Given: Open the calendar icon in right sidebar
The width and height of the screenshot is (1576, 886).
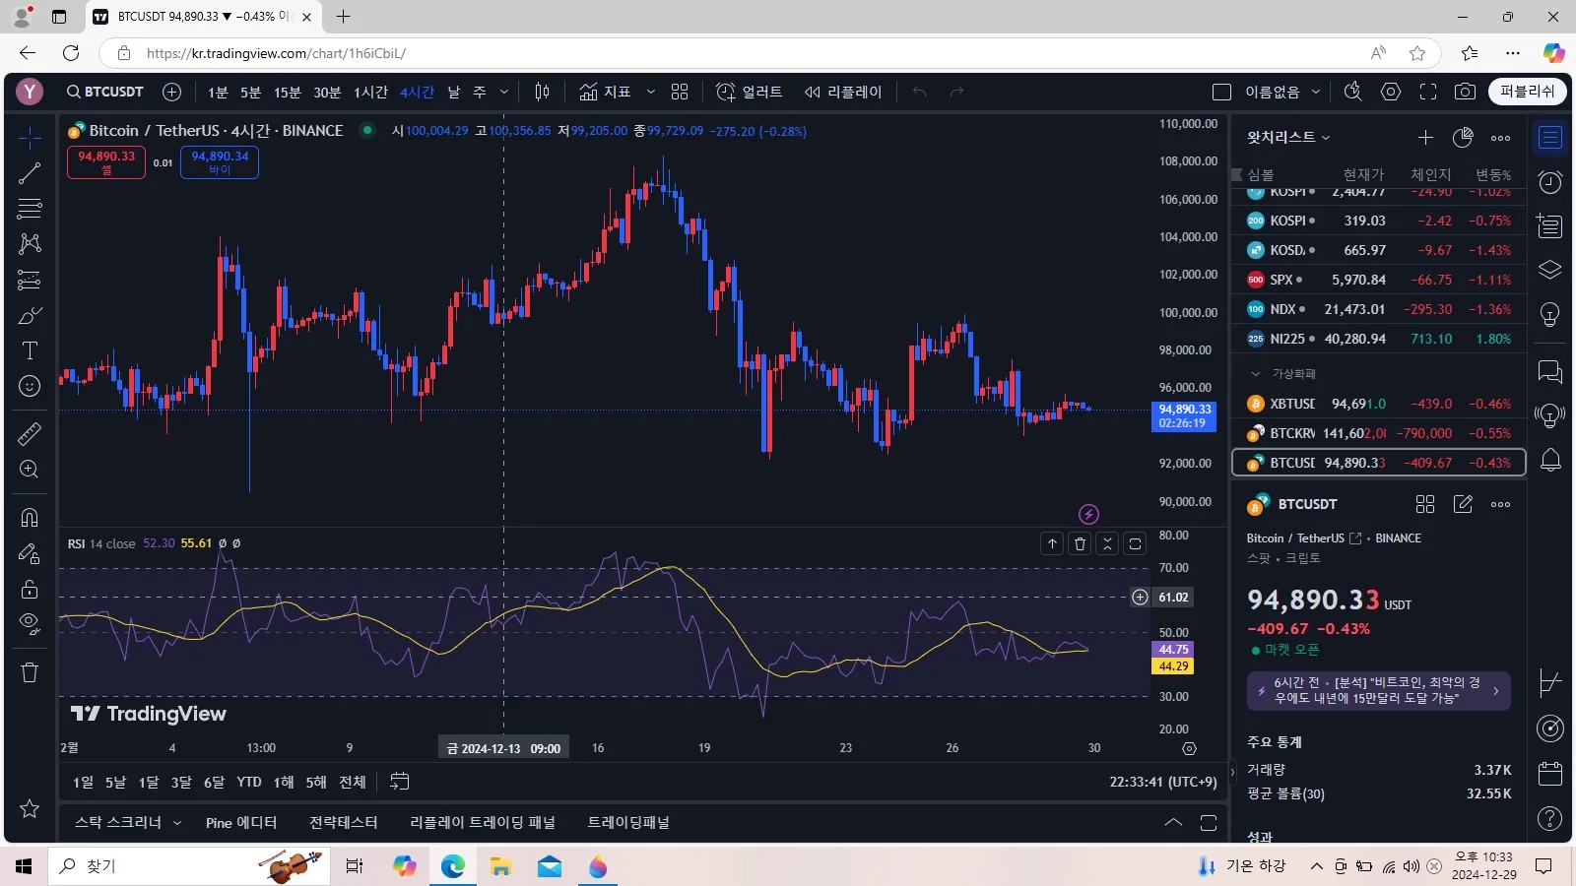Looking at the screenshot, I should [1550, 774].
